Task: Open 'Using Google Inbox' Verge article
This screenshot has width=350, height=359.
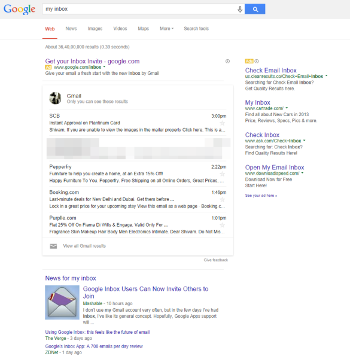Action: pyautogui.click(x=98, y=332)
